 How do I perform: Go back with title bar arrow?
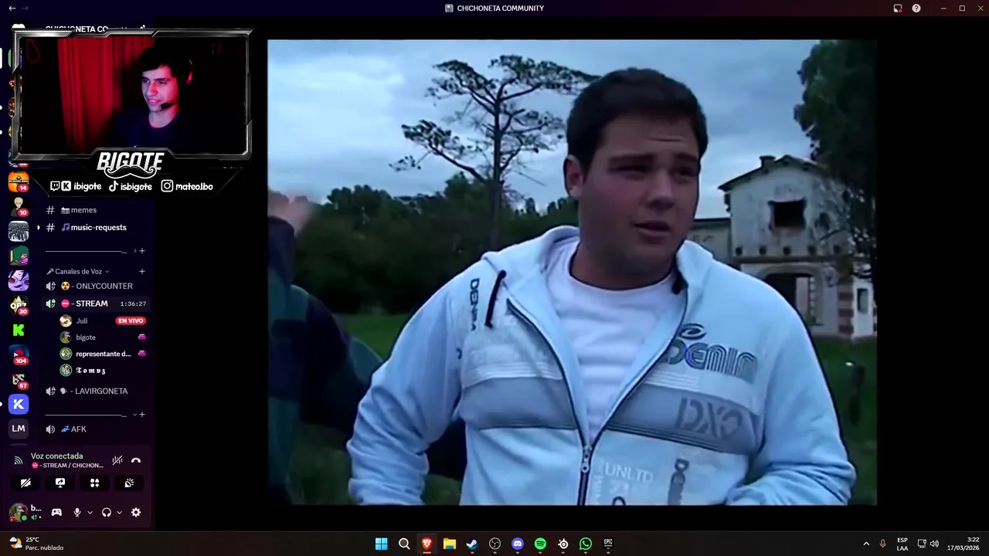coord(12,8)
